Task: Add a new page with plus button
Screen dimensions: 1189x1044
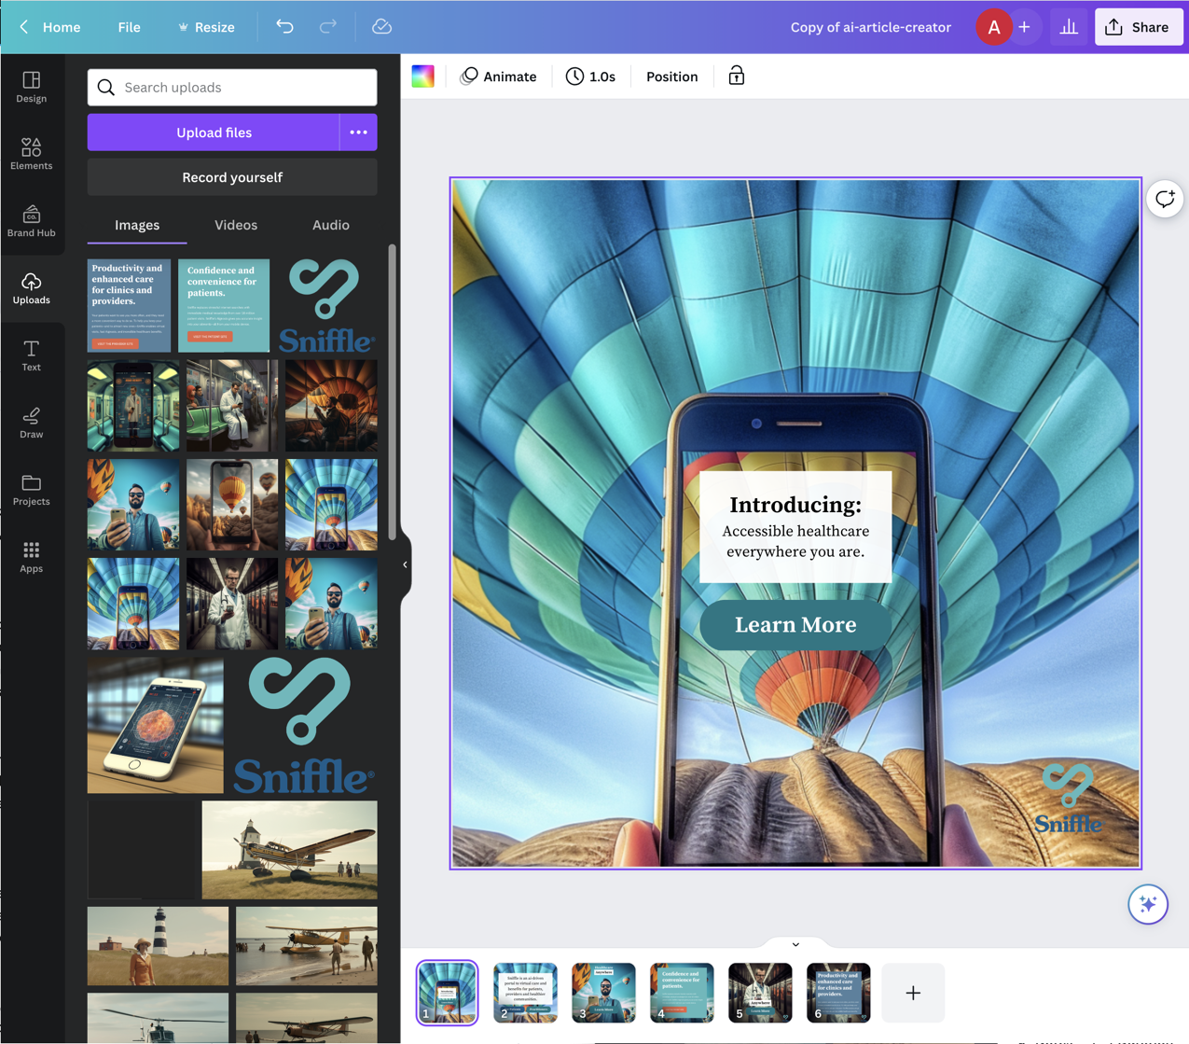Action: pos(913,993)
